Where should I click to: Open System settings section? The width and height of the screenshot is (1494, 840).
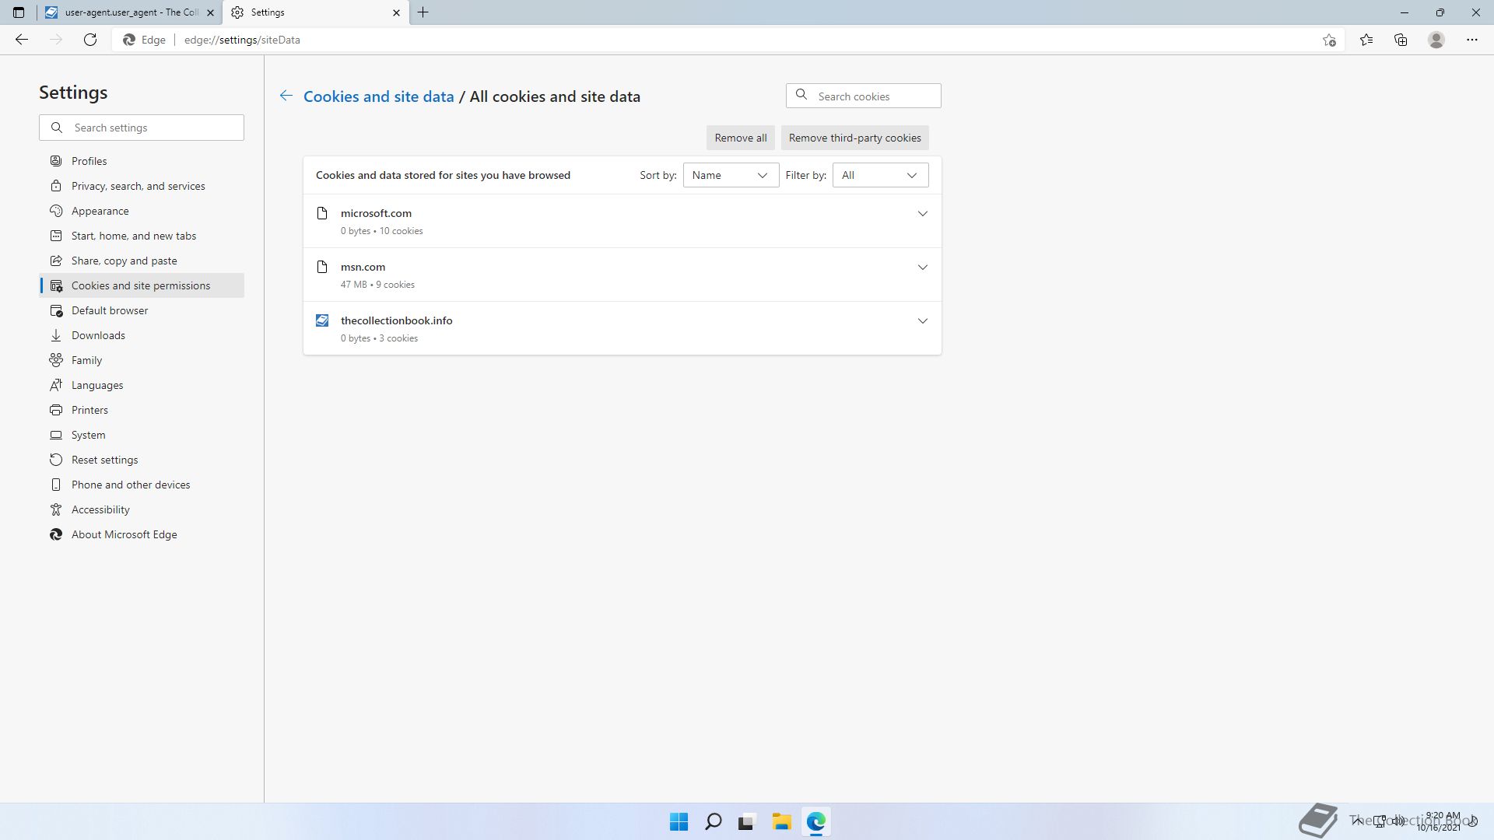click(x=142, y=435)
